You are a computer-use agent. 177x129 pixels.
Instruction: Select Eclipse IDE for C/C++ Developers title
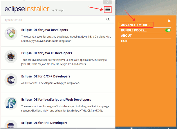(x=46, y=76)
